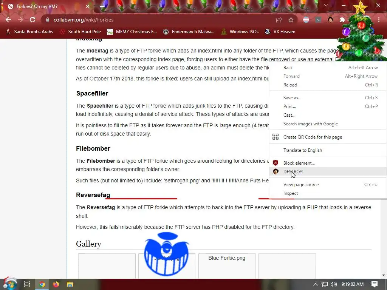Image resolution: width=387 pixels, height=290 pixels.
Task: Open Chrome's three-dot menu
Action: (x=379, y=20)
